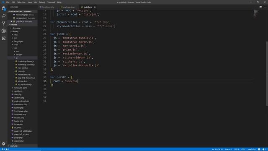Open the File menu
Viewport: 268px width, 151px height.
coord(8,2)
